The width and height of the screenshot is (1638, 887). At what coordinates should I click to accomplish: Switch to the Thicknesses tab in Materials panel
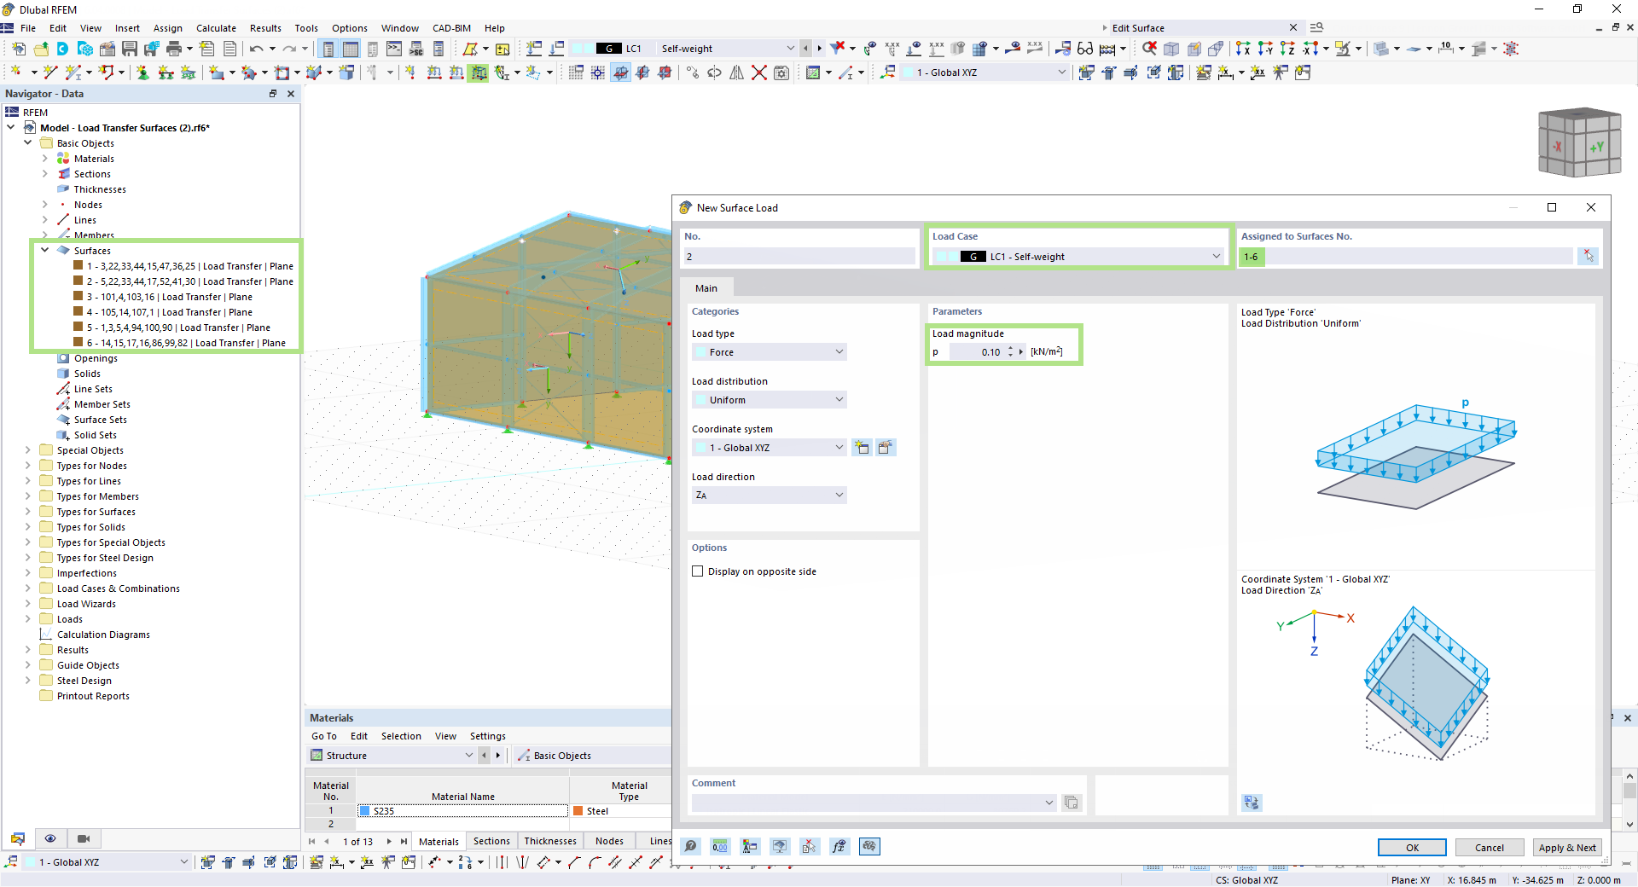pyautogui.click(x=550, y=841)
